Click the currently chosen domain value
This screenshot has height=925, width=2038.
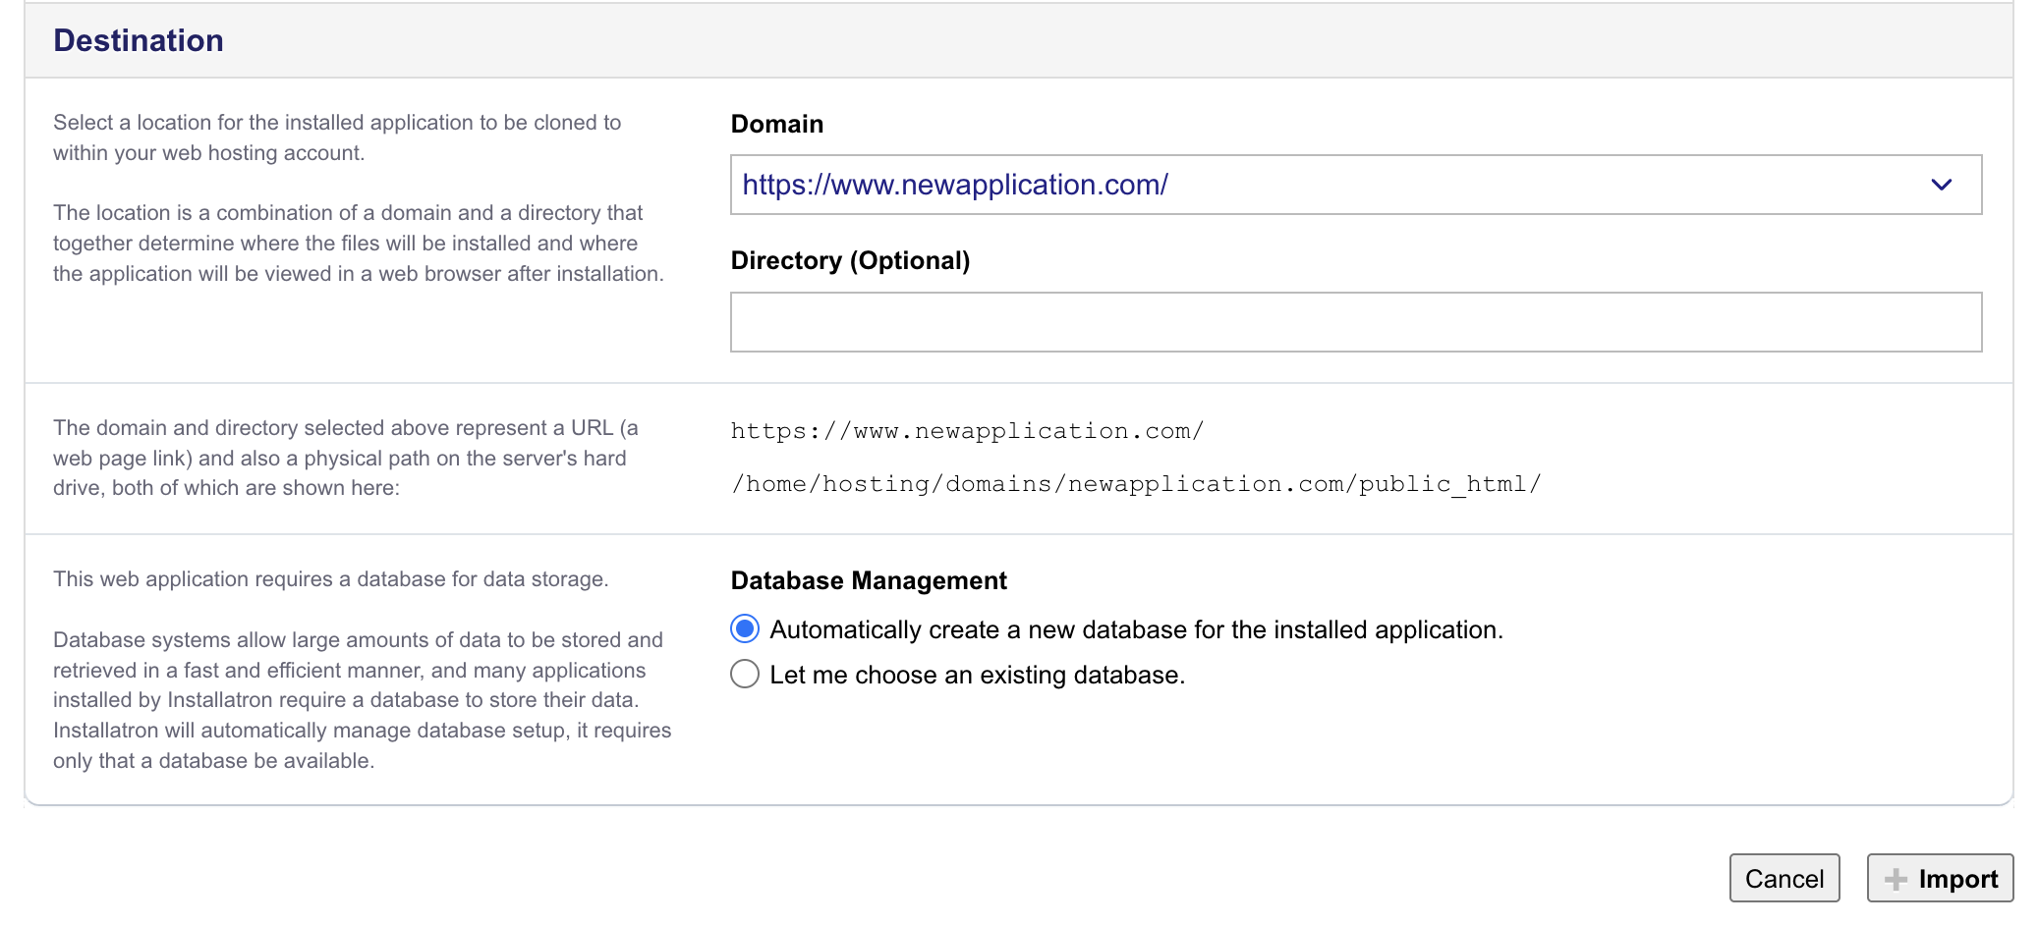pyautogui.click(x=954, y=184)
